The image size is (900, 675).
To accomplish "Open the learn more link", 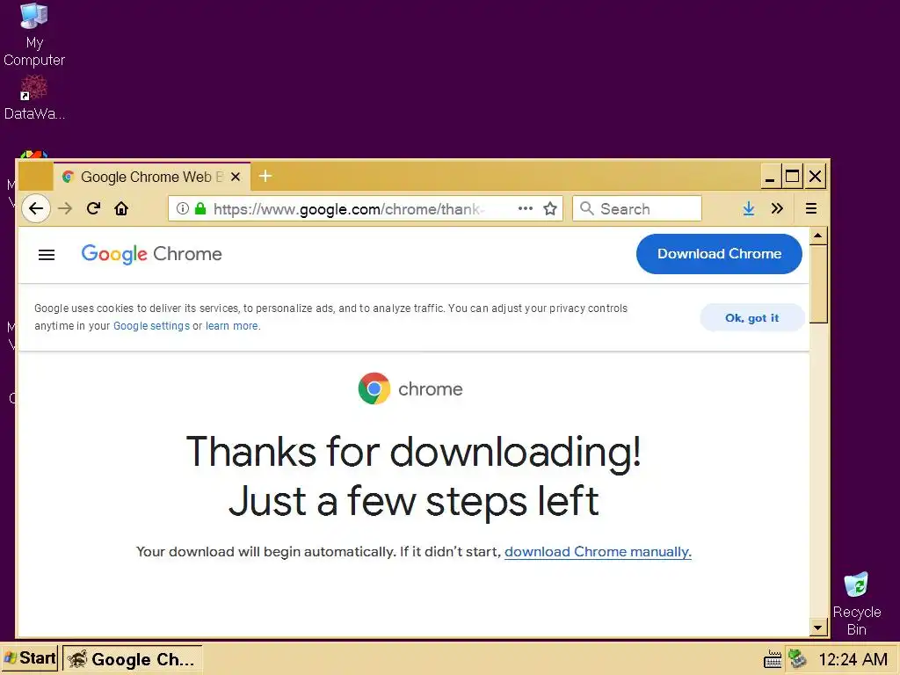I will 231,326.
